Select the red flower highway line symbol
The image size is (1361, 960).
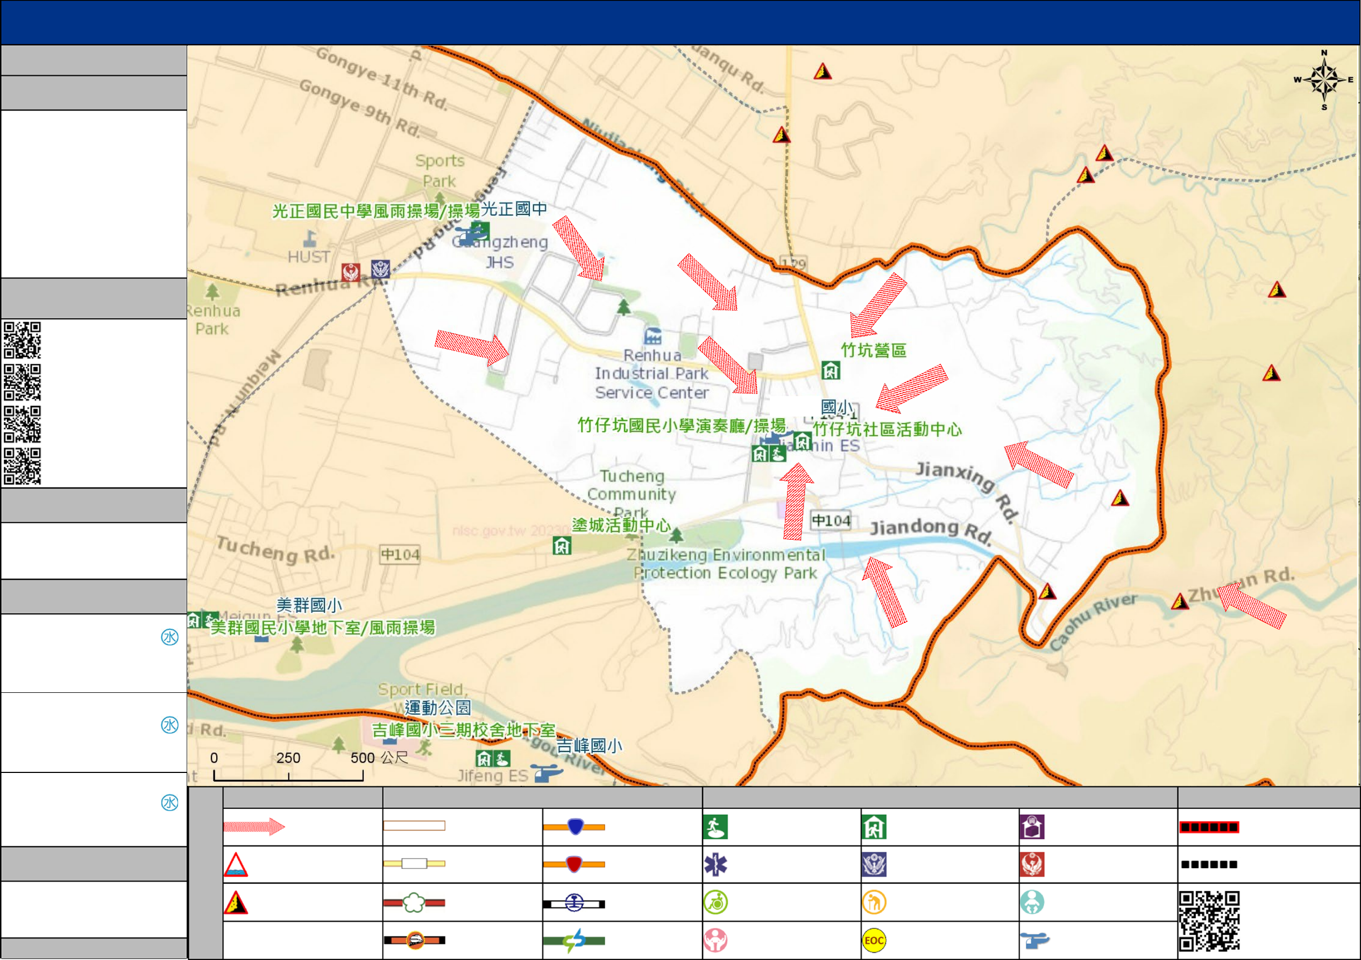[414, 902]
